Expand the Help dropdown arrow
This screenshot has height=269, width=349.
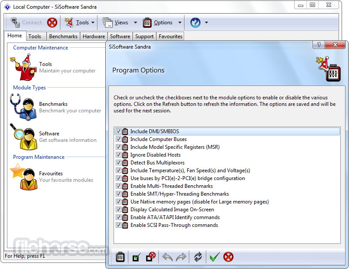(x=206, y=23)
